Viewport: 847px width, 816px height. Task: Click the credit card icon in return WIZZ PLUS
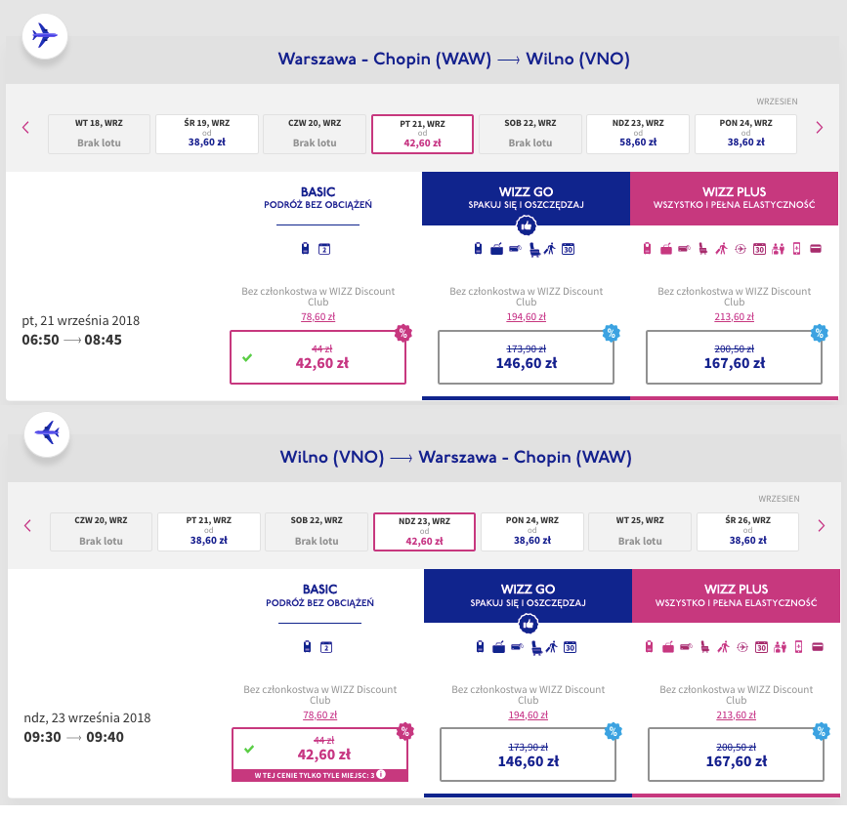(x=817, y=646)
